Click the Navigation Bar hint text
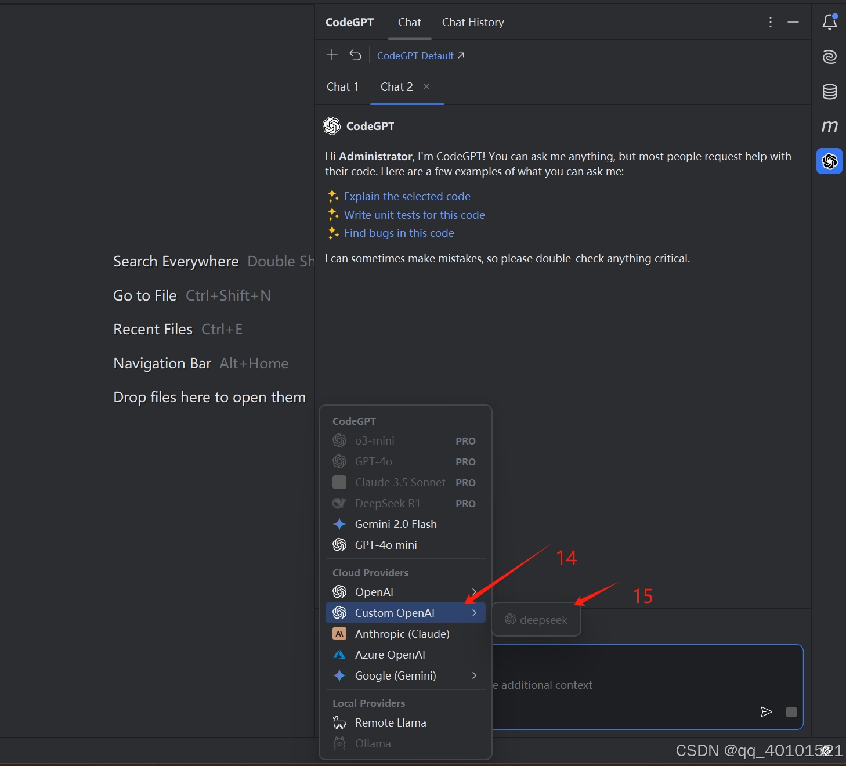 (162, 363)
